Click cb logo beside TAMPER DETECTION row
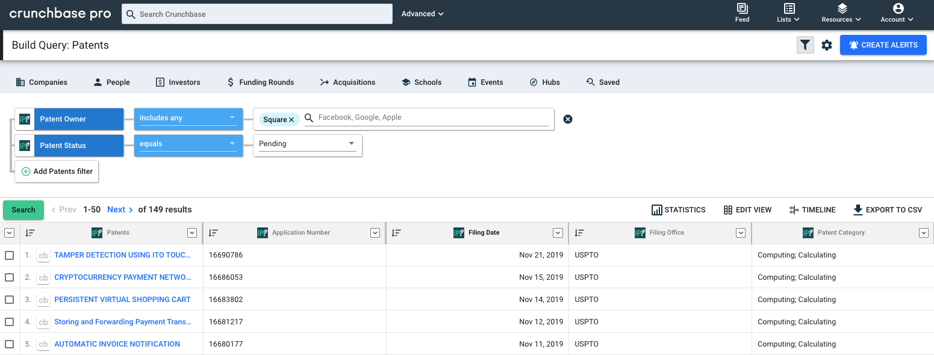 coord(43,255)
